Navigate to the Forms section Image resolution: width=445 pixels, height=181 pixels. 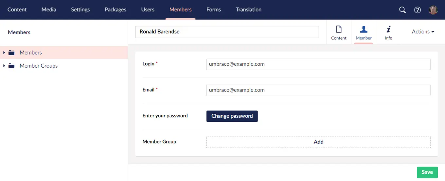[213, 9]
